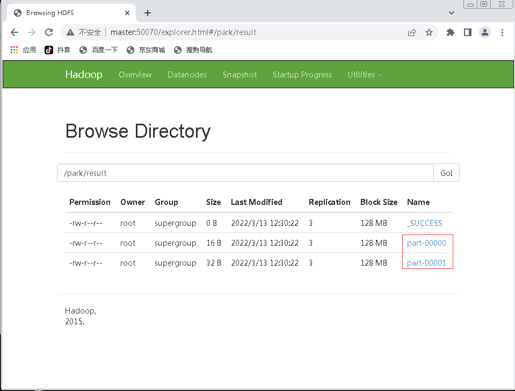Image resolution: width=515 pixels, height=391 pixels.
Task: Open a new browser tab
Action: tap(148, 13)
